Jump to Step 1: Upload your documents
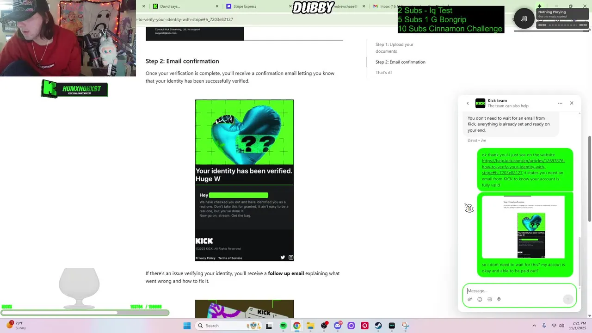The width and height of the screenshot is (592, 333). coord(395,48)
